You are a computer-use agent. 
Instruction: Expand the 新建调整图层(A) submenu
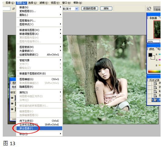pyautogui.click(x=60, y=33)
